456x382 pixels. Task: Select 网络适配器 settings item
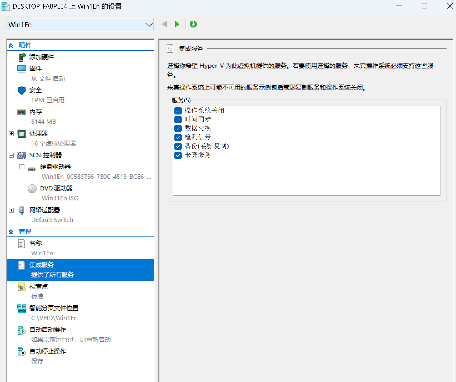45,210
